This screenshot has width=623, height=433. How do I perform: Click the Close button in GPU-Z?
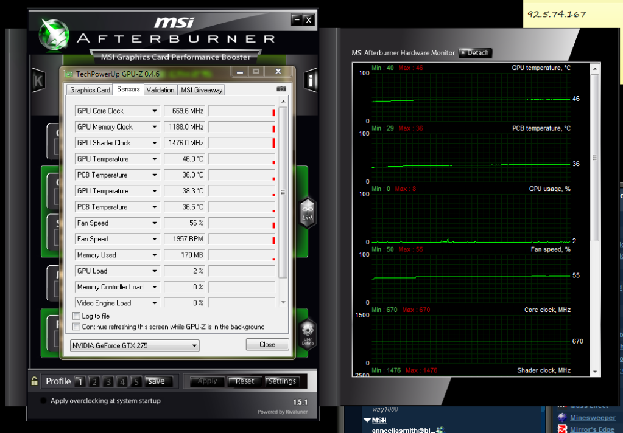point(267,344)
